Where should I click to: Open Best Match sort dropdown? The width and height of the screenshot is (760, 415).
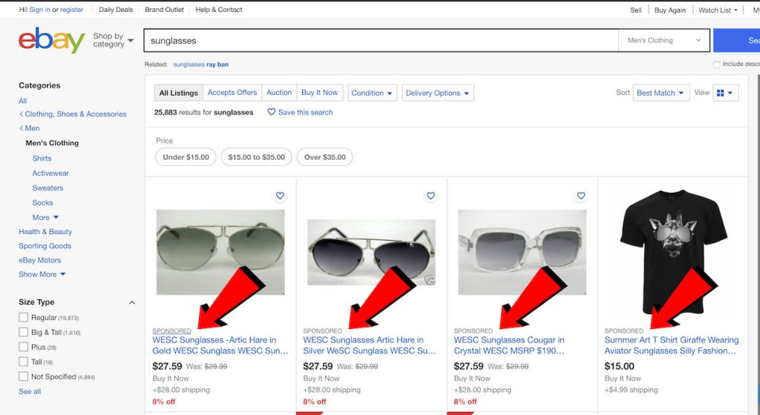point(661,93)
